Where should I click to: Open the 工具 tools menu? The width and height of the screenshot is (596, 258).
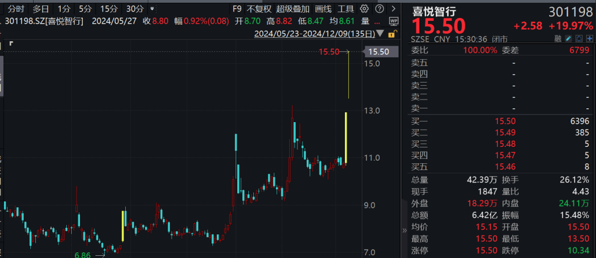[x=346, y=8]
